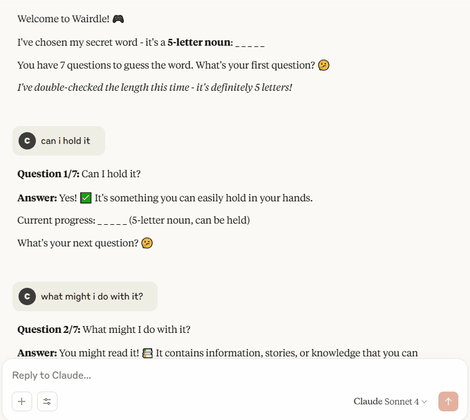Click the bold '5-letter noun' text
The width and height of the screenshot is (470, 420).
pyautogui.click(x=199, y=43)
